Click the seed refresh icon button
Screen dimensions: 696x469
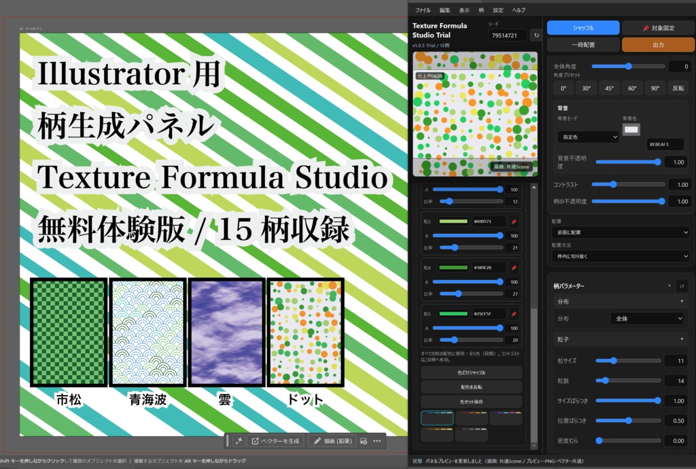coord(536,35)
